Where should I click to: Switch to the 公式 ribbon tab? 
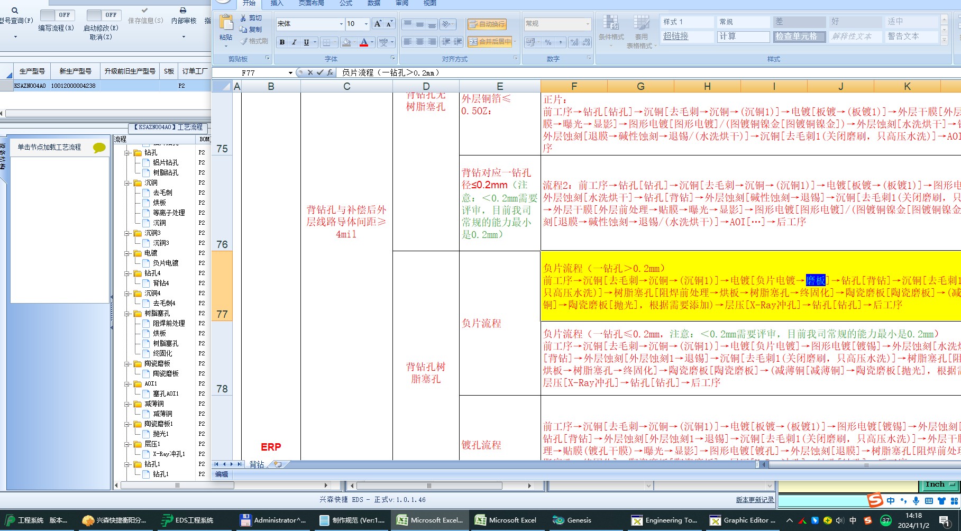tap(346, 3)
